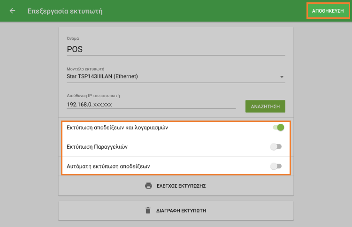Image resolution: width=352 pixels, height=227 pixels.
Task: Click the Μοντέλο εκτυπωτή label
Action: [x=85, y=68]
